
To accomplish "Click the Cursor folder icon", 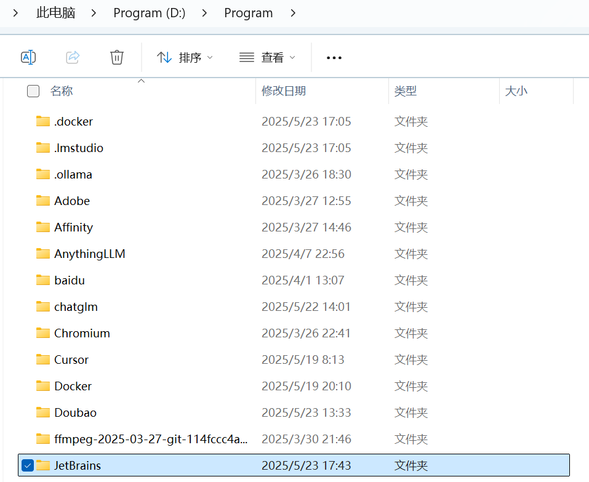I will point(43,359).
